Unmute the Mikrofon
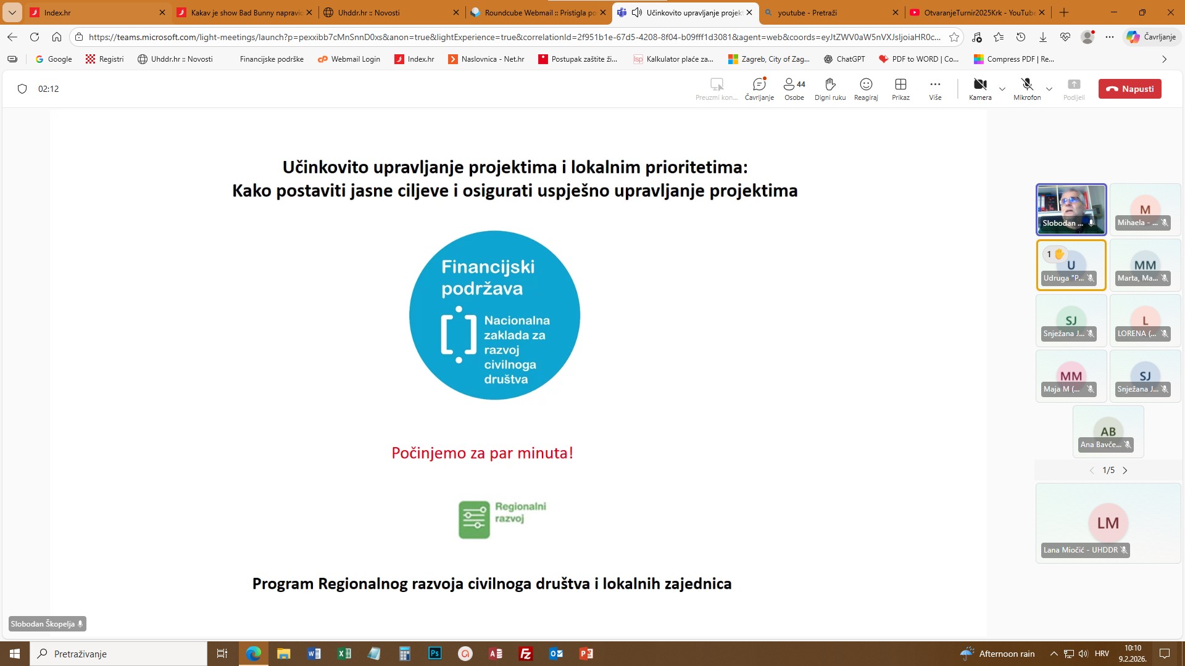 click(1026, 88)
